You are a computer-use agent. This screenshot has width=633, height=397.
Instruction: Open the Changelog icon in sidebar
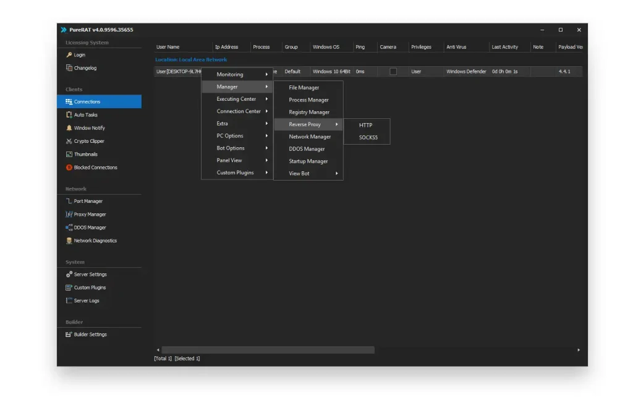coord(69,68)
